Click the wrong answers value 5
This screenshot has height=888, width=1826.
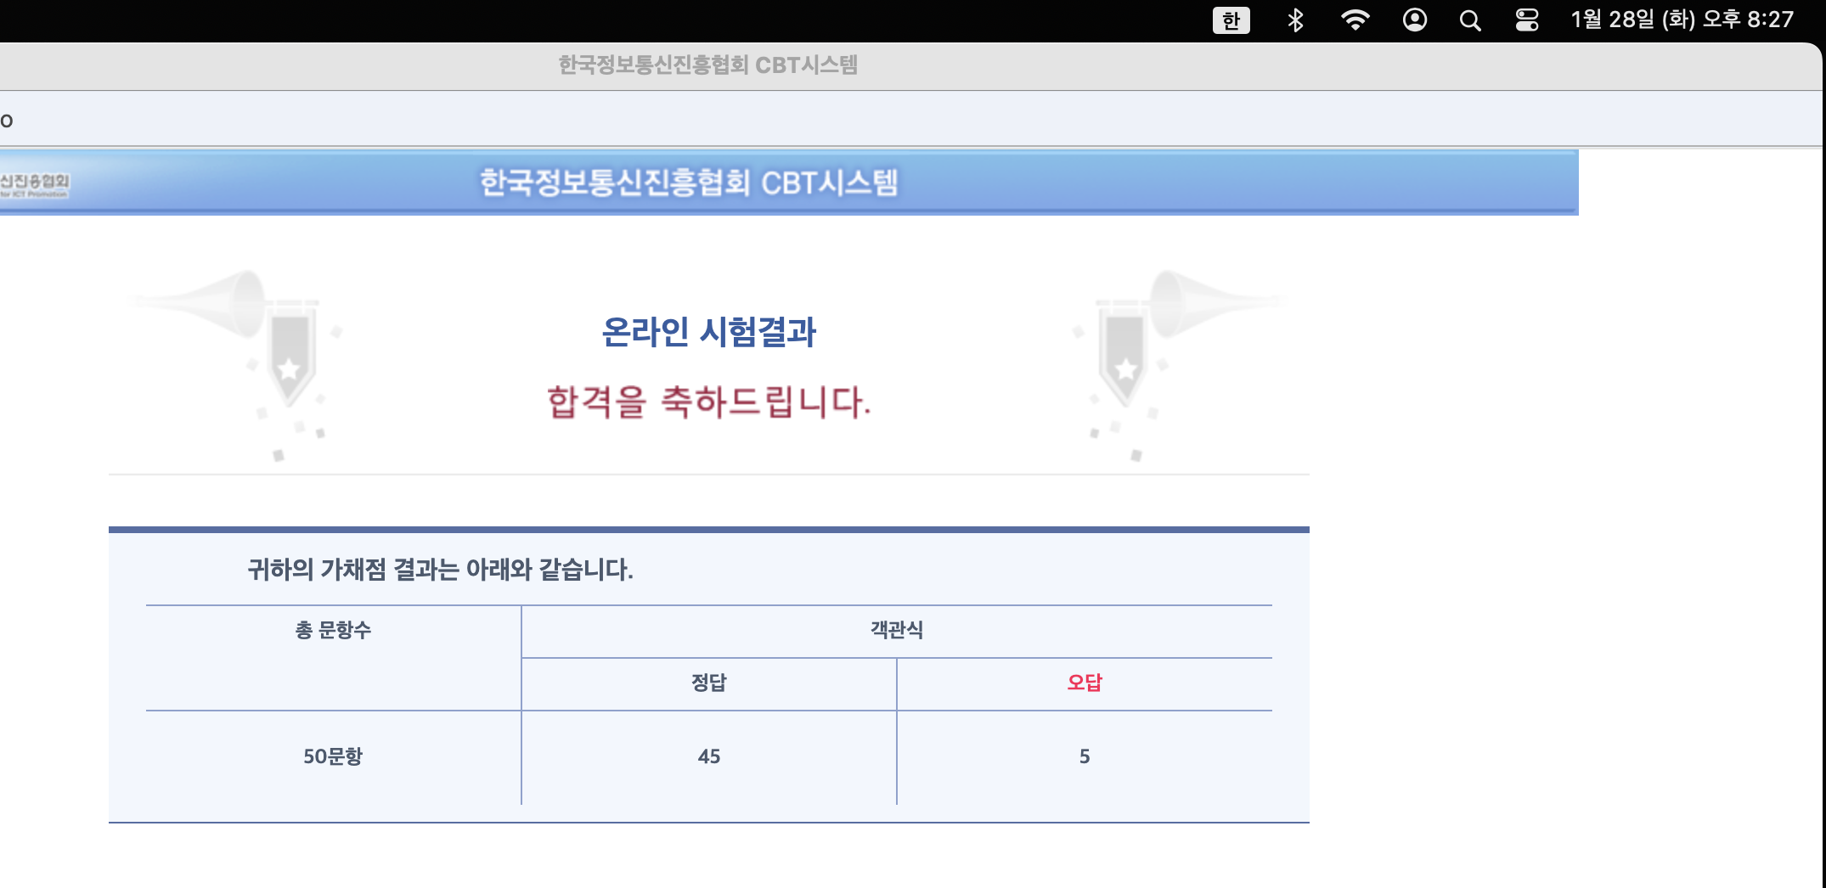[1085, 756]
